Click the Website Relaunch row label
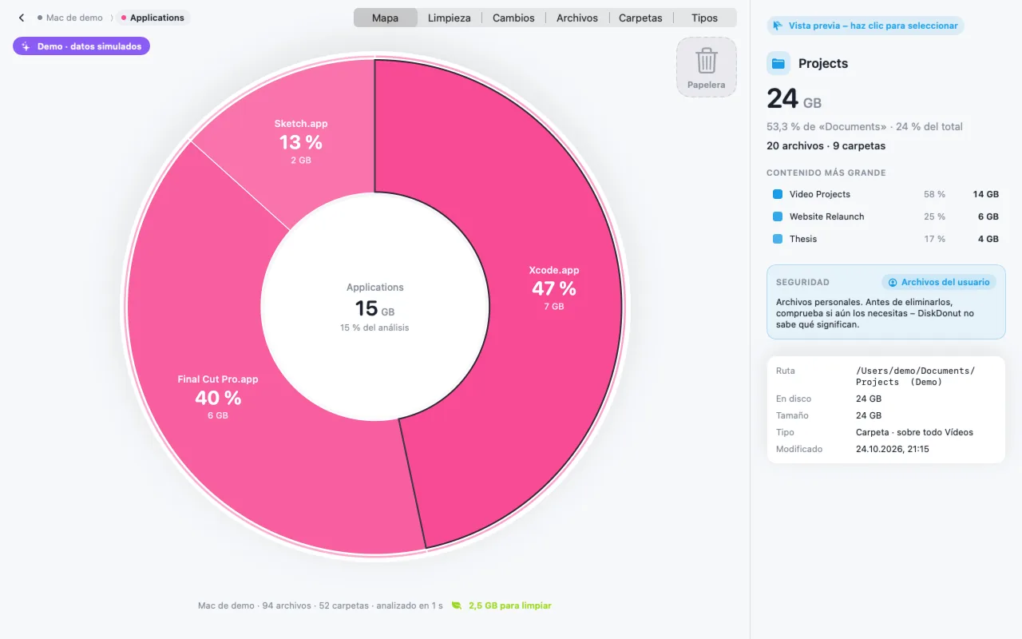The image size is (1022, 639). point(827,216)
